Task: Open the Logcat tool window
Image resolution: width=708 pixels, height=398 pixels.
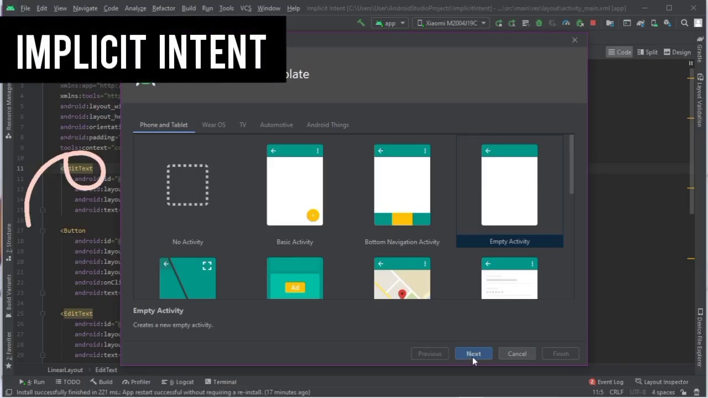Action: point(178,381)
